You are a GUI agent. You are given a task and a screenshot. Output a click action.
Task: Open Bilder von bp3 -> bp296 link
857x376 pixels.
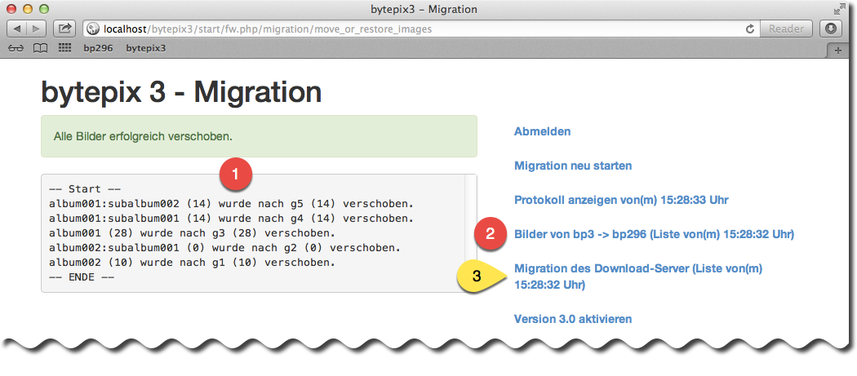[x=654, y=234]
